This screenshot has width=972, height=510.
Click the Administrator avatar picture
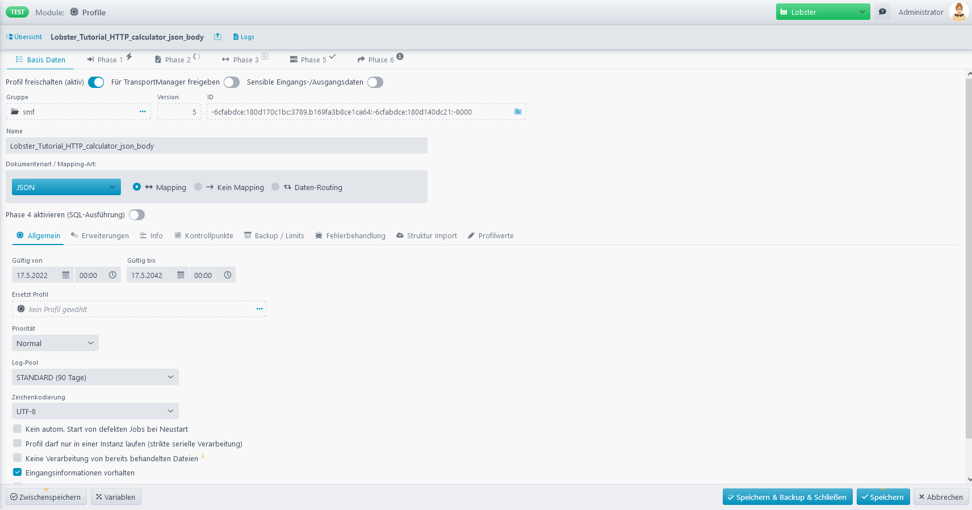point(958,12)
